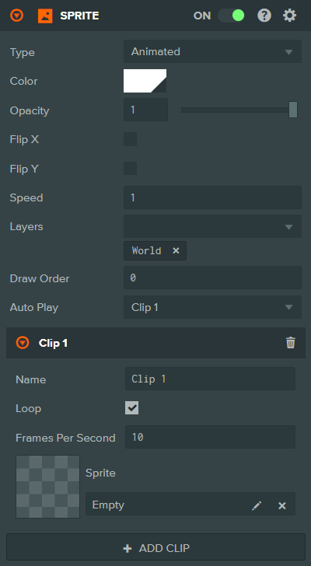Click the orange Sprite component icon
311x566 pixels.
45,16
